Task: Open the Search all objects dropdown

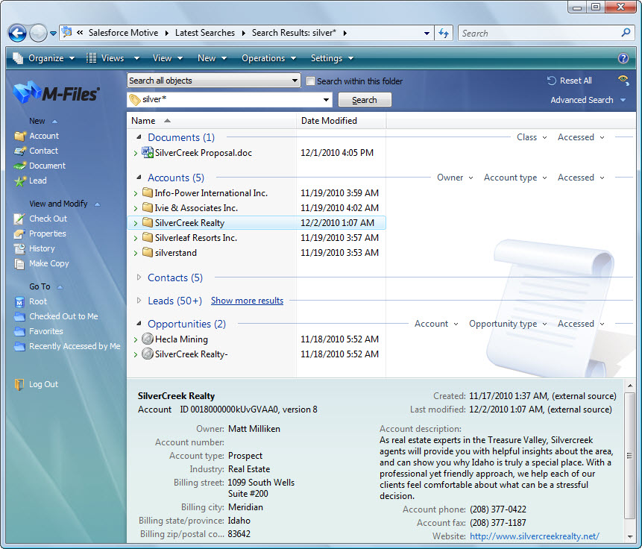Action: (x=213, y=81)
